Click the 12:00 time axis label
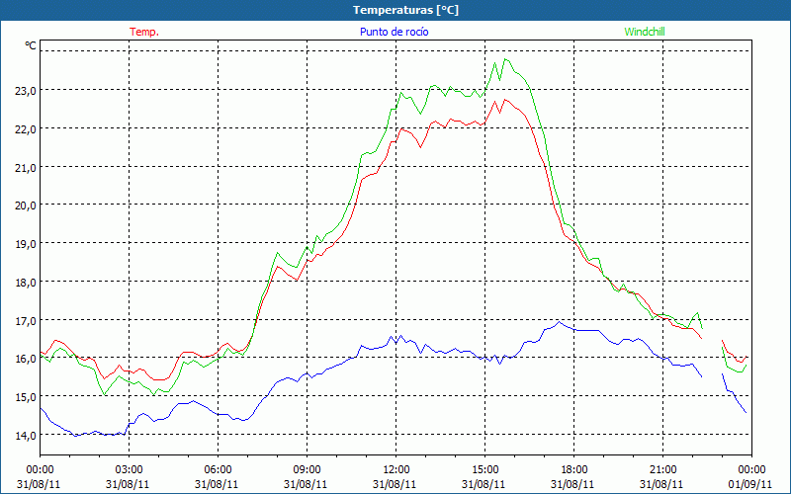 coord(396,470)
